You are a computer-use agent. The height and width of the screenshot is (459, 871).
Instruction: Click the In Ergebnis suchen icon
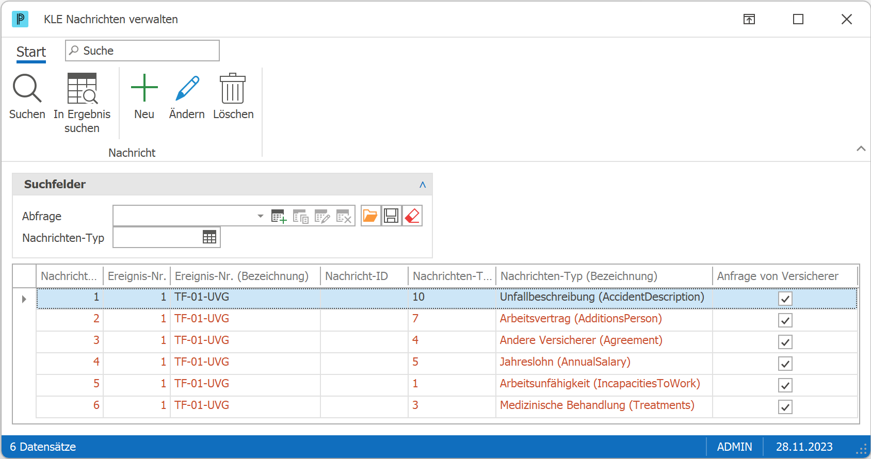point(82,88)
